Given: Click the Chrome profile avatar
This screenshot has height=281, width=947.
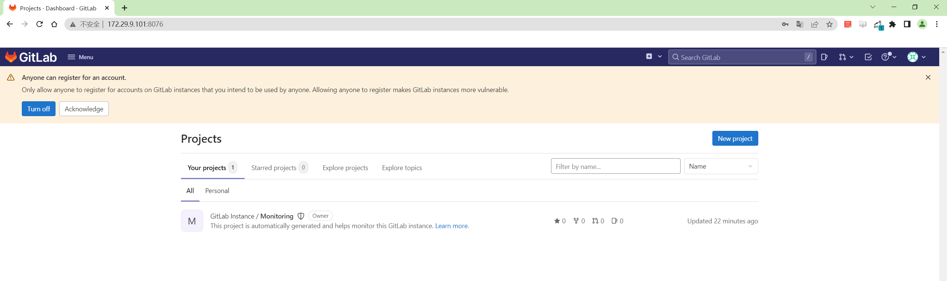Looking at the screenshot, I should [x=922, y=24].
